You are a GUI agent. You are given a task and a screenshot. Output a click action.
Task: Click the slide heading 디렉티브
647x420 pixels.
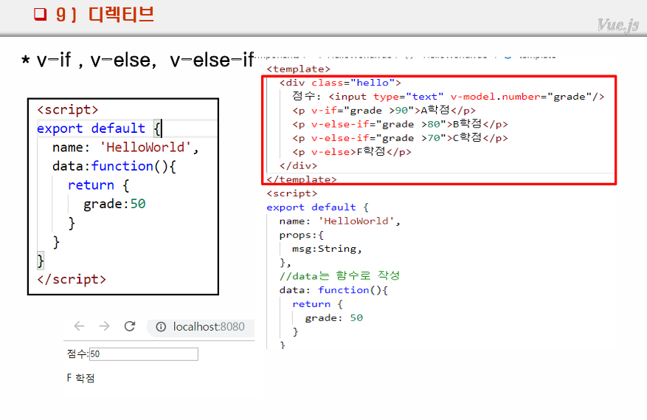121,15
